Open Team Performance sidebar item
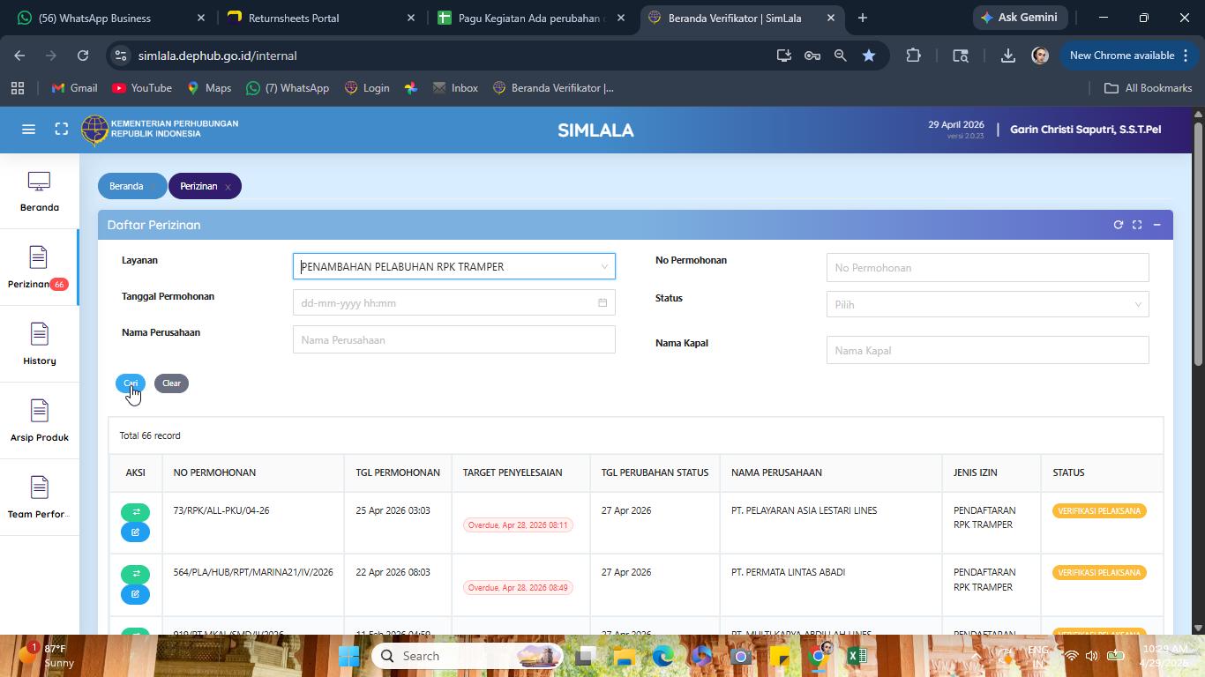The image size is (1205, 677). click(x=39, y=497)
